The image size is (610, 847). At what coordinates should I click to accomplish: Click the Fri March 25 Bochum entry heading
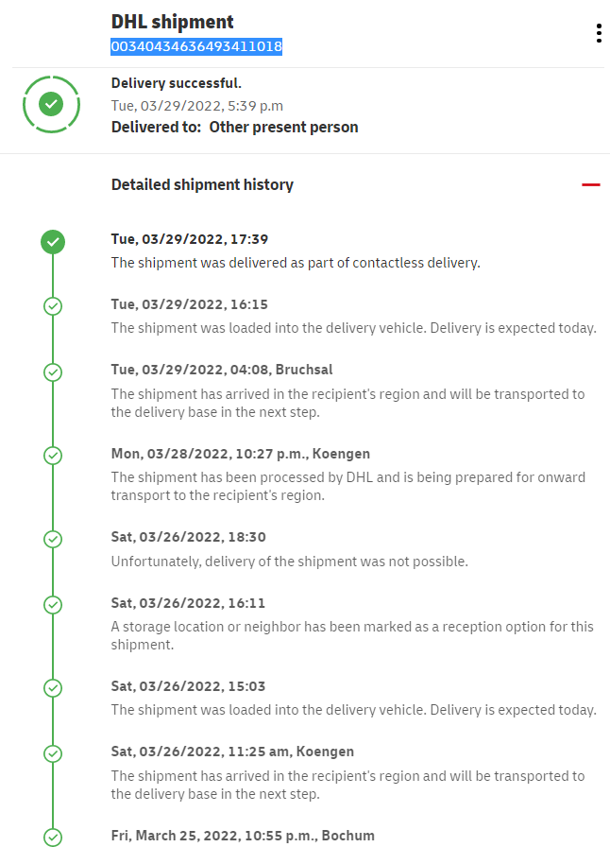[243, 835]
